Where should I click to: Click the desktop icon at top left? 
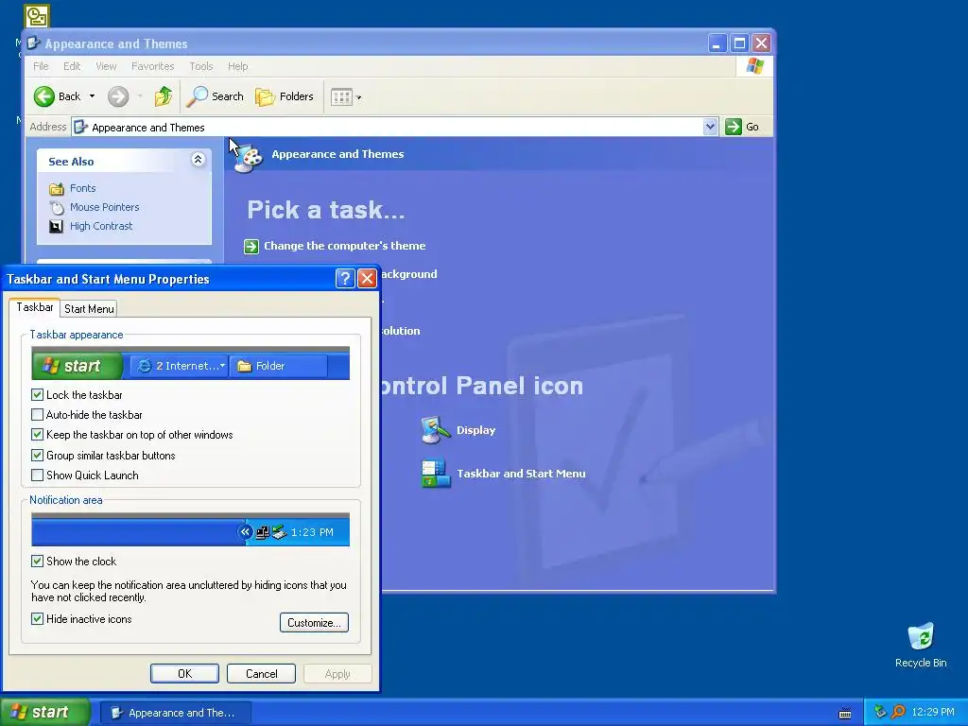37,16
